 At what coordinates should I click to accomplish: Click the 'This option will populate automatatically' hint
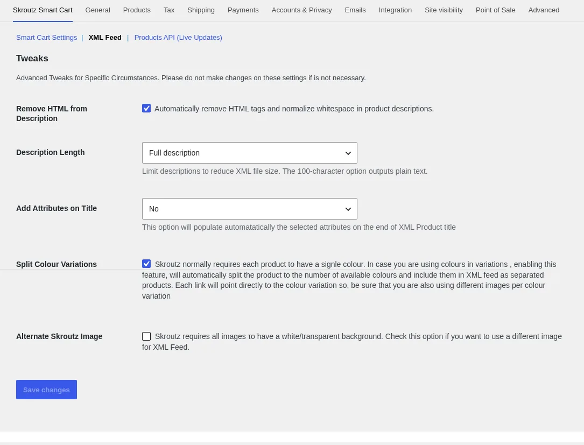(x=299, y=227)
